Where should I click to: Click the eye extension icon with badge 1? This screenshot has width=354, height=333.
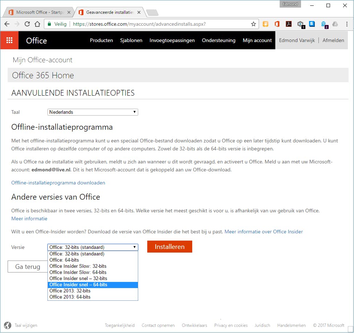301,24
